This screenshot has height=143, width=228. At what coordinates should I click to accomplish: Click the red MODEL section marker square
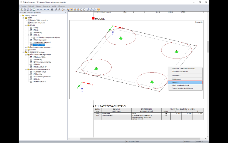(93, 18)
